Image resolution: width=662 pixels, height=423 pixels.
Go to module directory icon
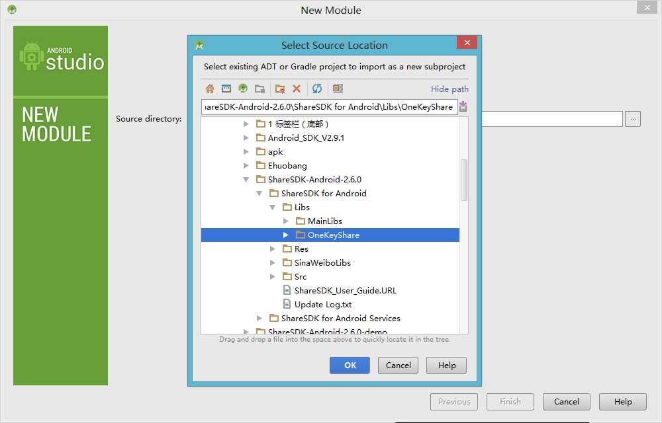(260, 89)
